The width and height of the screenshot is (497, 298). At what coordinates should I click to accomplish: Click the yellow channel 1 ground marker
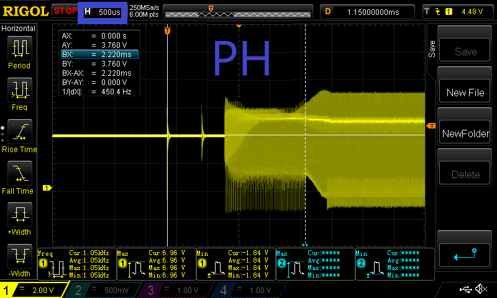47,187
